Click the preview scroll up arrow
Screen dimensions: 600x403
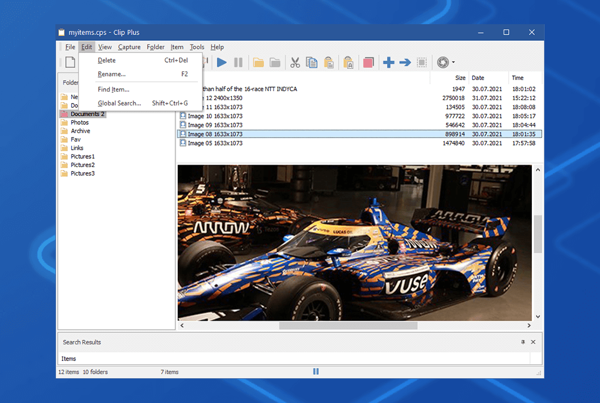click(x=538, y=170)
